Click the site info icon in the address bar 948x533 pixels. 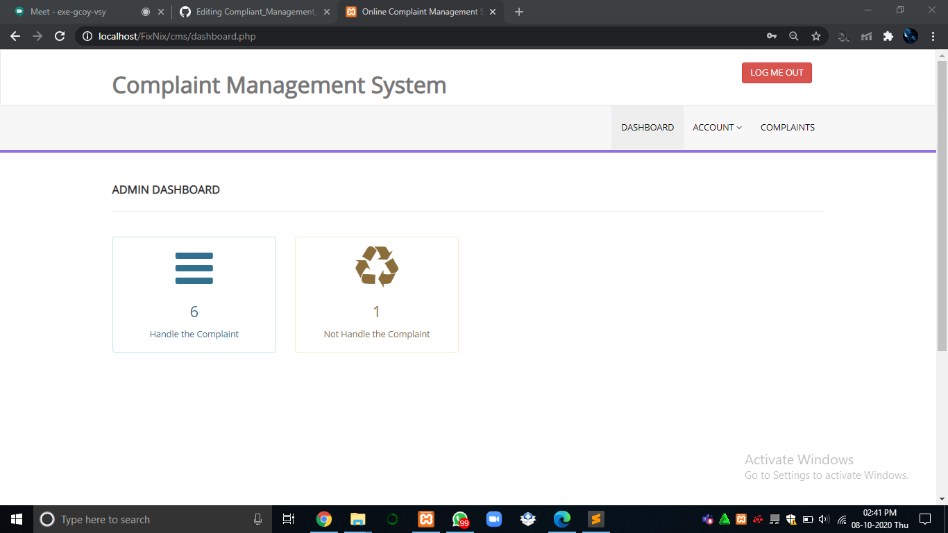click(86, 36)
